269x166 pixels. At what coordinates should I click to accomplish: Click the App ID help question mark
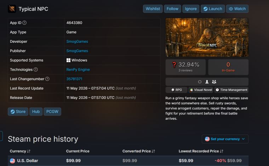[24, 23]
